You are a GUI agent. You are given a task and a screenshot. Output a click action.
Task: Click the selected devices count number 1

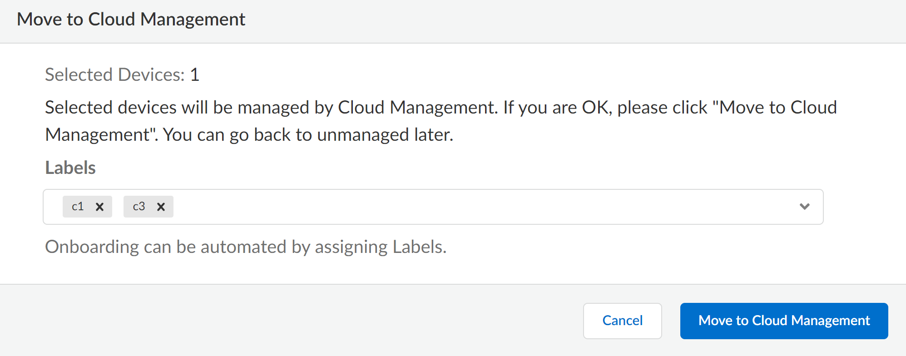coord(195,74)
